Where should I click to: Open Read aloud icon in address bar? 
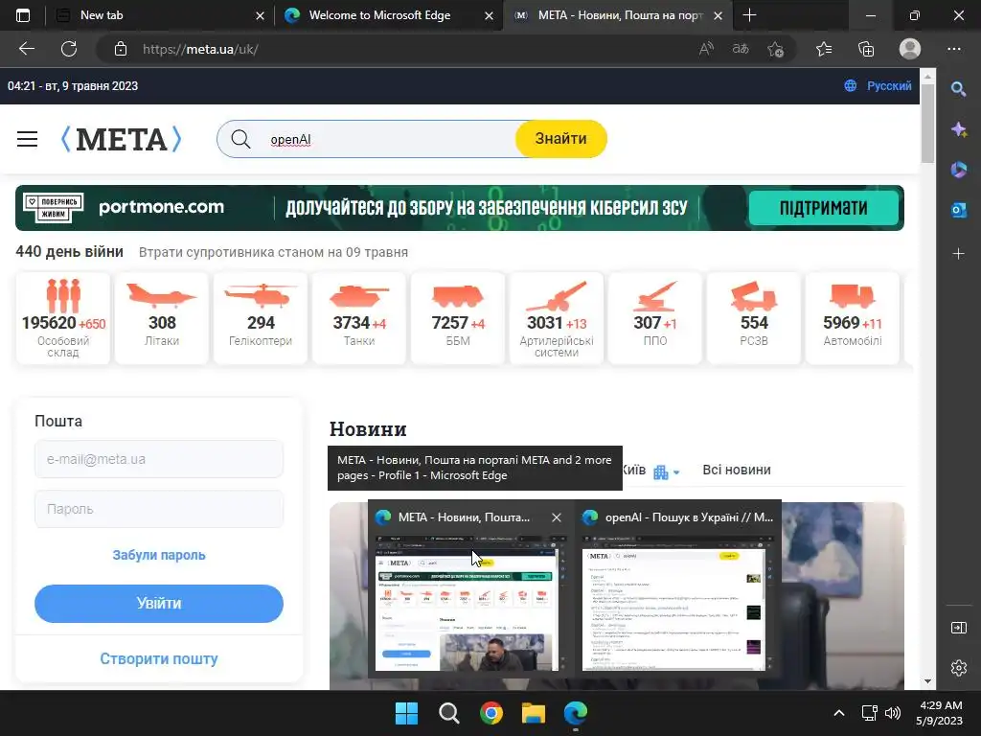(706, 49)
